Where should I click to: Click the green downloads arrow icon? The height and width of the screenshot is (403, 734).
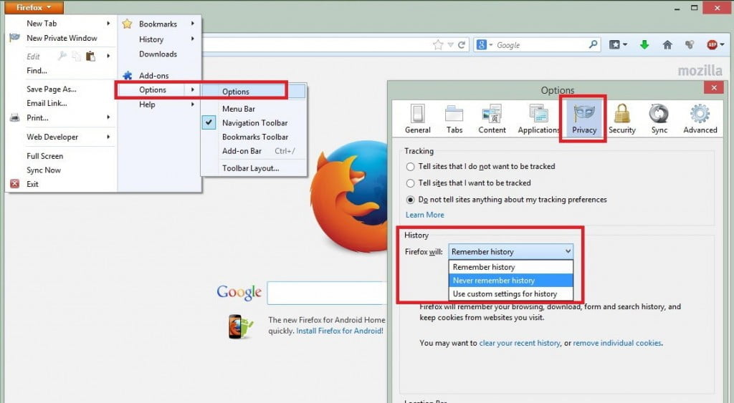pyautogui.click(x=644, y=44)
